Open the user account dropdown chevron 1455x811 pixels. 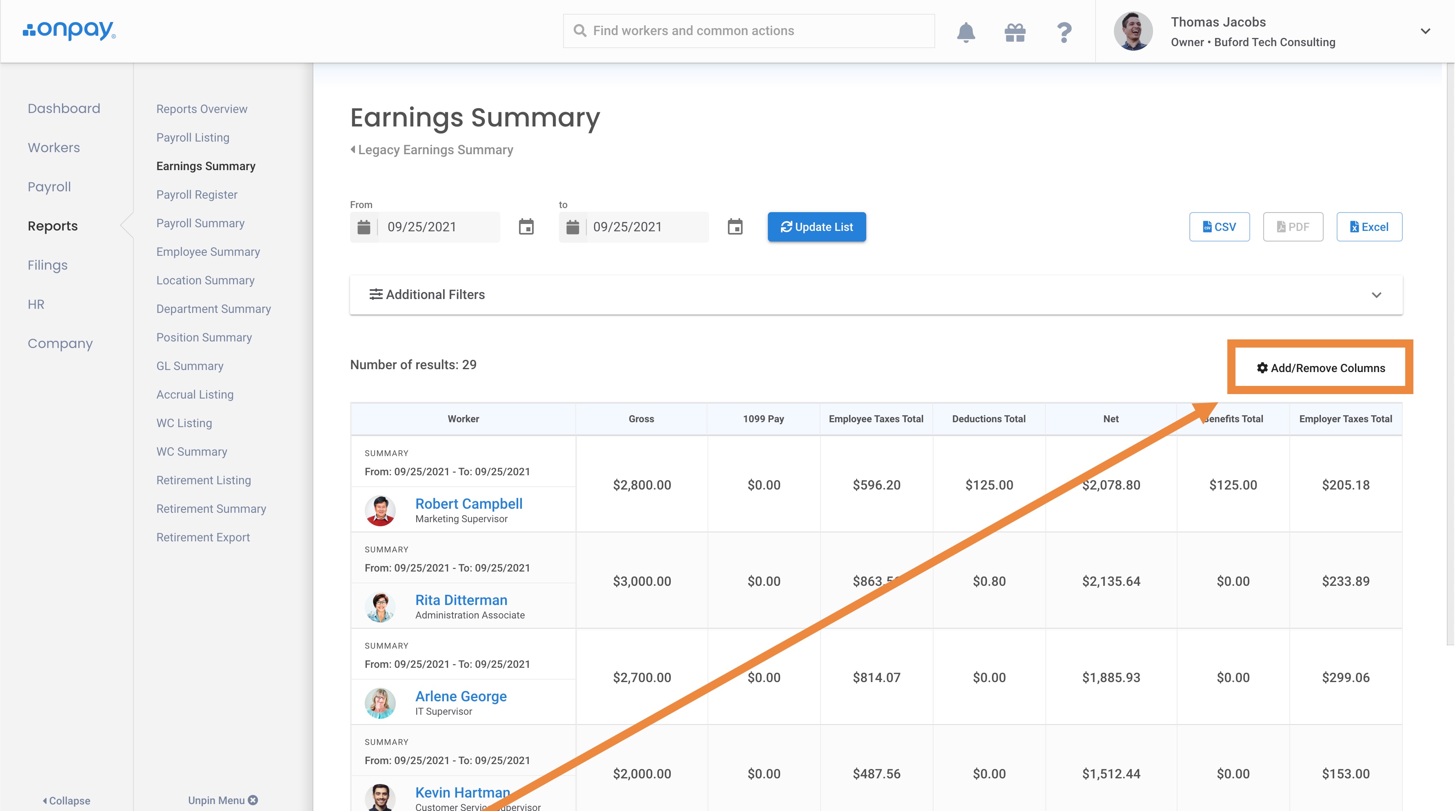pyautogui.click(x=1425, y=31)
